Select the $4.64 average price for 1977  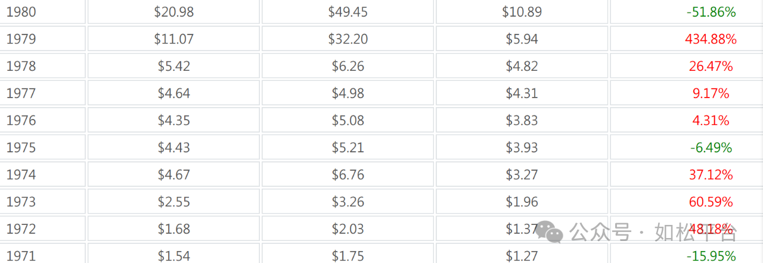click(174, 93)
